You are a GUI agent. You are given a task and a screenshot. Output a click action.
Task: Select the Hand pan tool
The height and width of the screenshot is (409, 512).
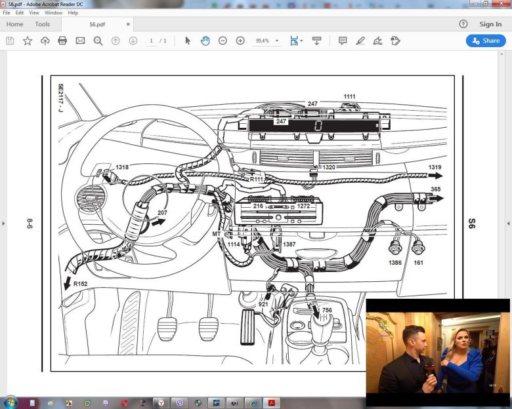[205, 41]
